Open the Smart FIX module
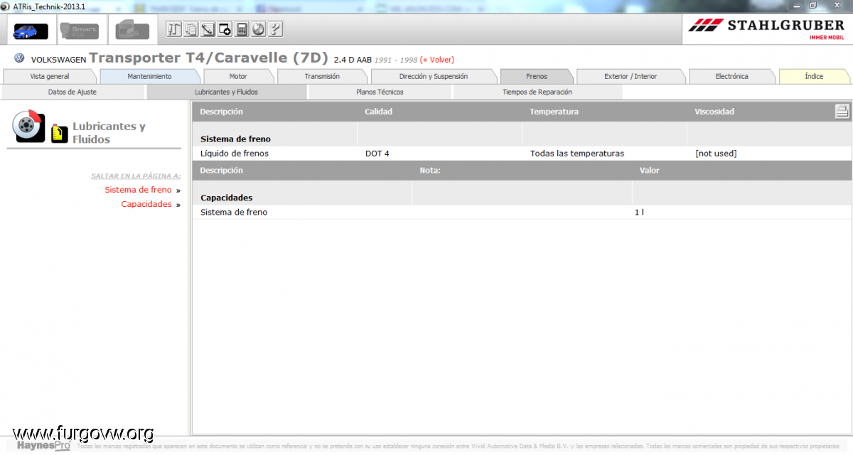This screenshot has height=455, width=853. [x=78, y=30]
